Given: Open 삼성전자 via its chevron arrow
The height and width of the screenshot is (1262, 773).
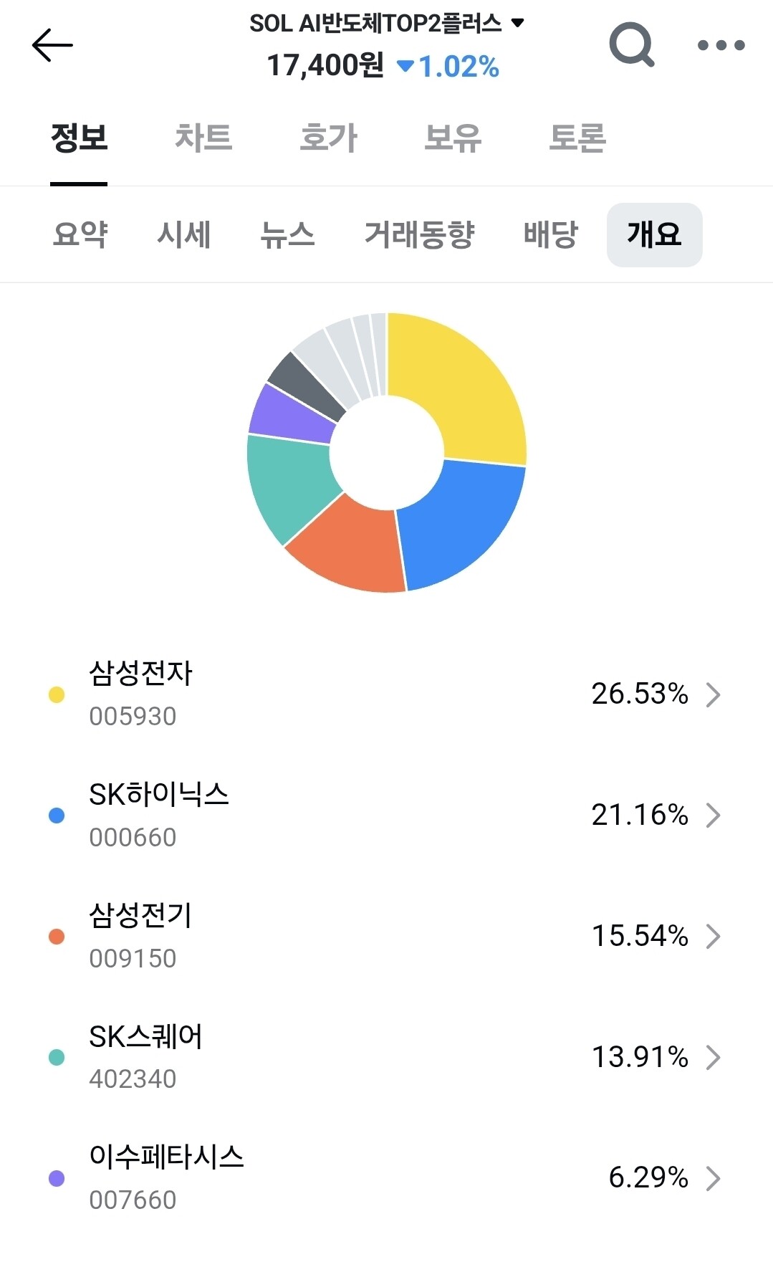Looking at the screenshot, I should (x=713, y=694).
